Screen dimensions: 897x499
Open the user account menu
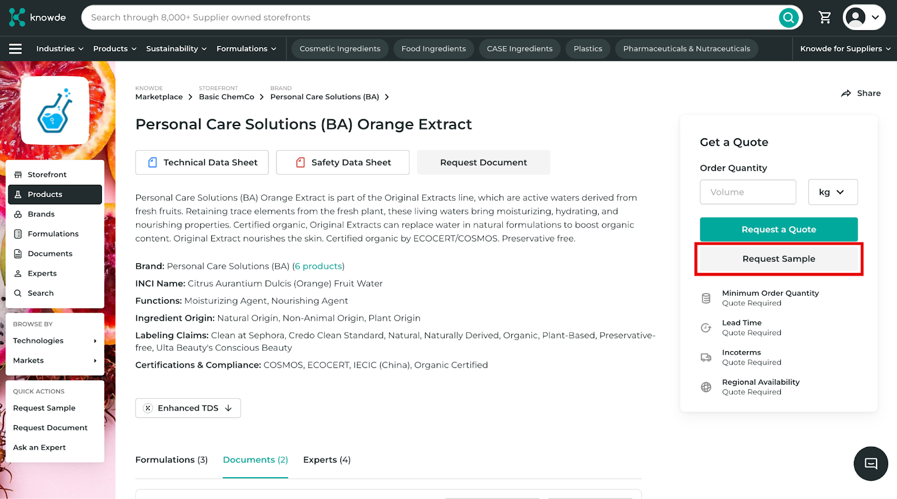coord(864,18)
